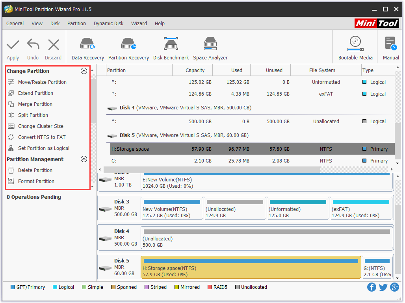The width and height of the screenshot is (405, 303).
Task: Sort by the Capacity column header
Action: pos(192,70)
